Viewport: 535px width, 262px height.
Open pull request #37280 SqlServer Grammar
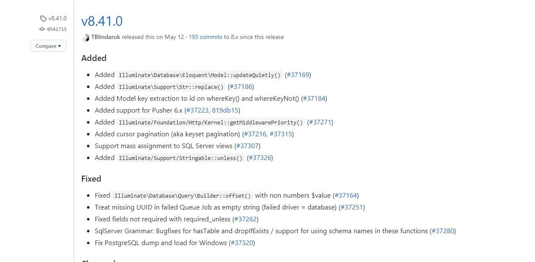tap(443, 231)
